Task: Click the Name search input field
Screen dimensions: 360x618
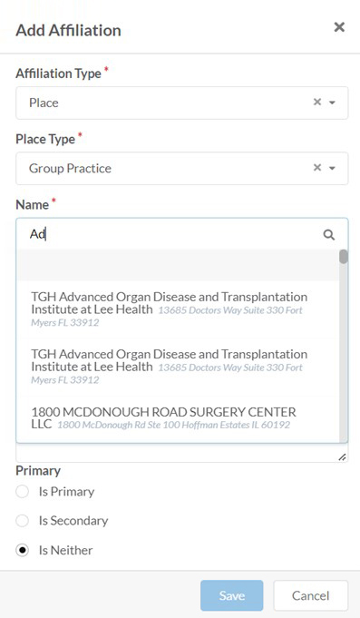Action: coord(173,234)
